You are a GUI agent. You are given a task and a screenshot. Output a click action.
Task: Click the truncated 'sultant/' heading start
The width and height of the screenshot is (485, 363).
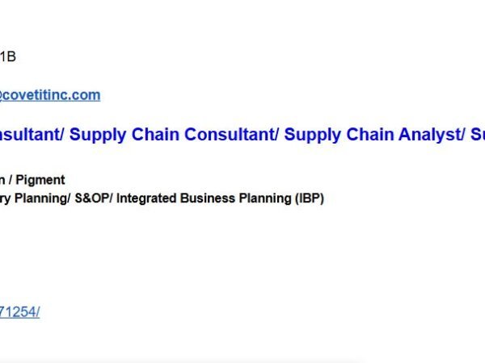(31, 135)
